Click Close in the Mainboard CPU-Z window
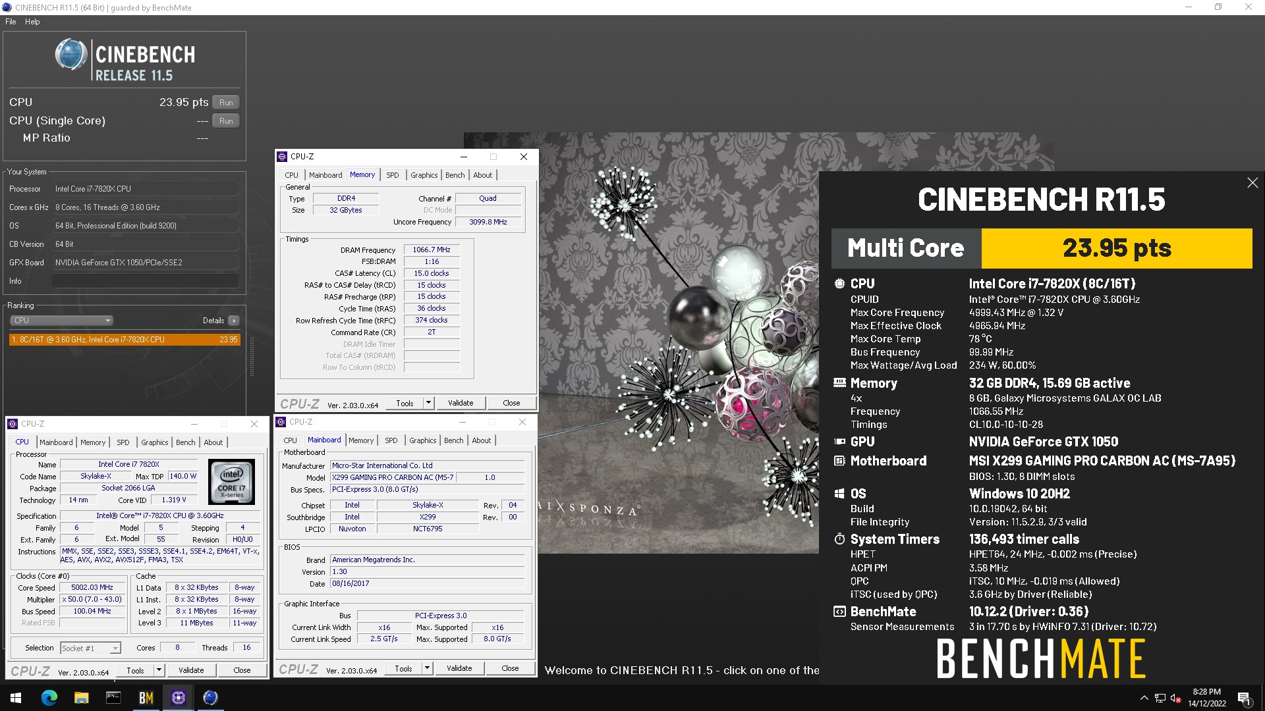This screenshot has height=711, width=1265. tap(510, 668)
